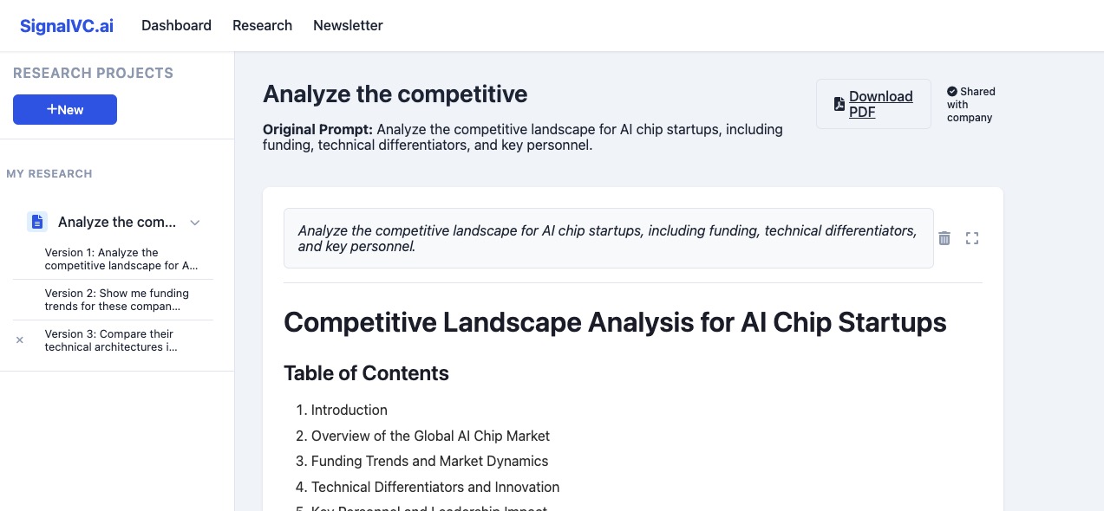
Task: Expand the report to fullscreen view
Action: coord(972,238)
